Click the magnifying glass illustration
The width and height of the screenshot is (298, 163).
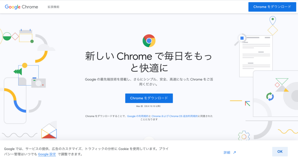pyautogui.click(x=240, y=39)
